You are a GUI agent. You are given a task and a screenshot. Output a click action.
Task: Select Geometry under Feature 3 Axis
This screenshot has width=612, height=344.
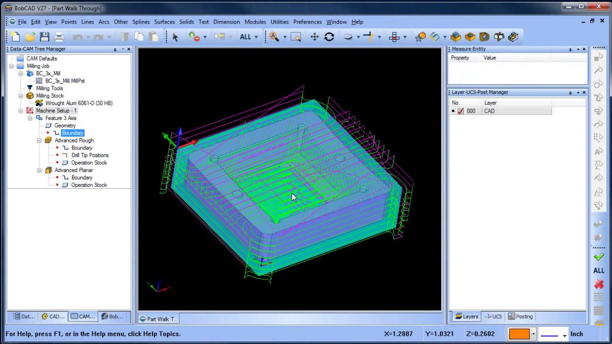(65, 126)
